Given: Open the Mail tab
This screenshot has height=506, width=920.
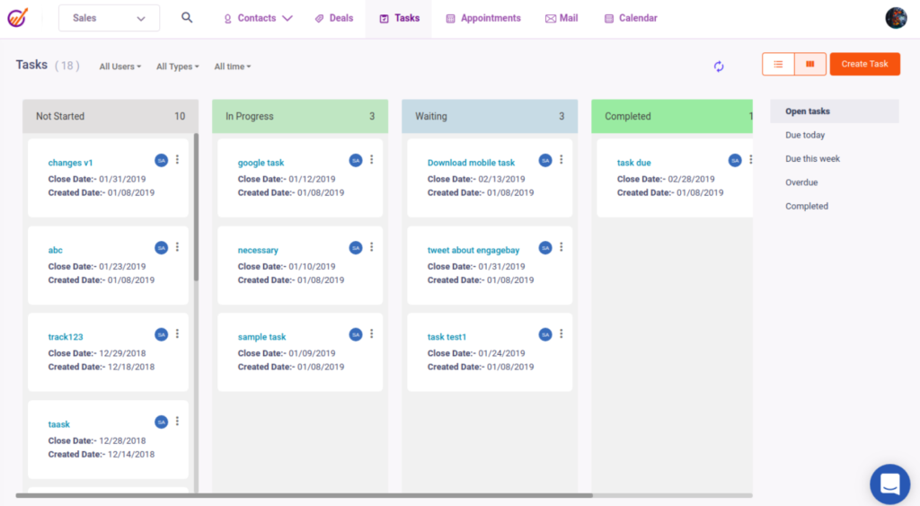Looking at the screenshot, I should click(x=562, y=18).
